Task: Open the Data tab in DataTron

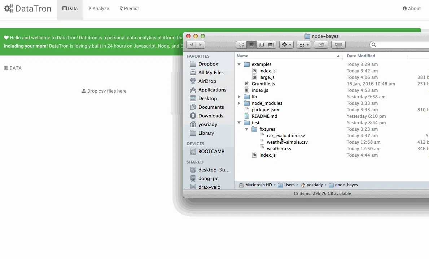Action: point(70,9)
